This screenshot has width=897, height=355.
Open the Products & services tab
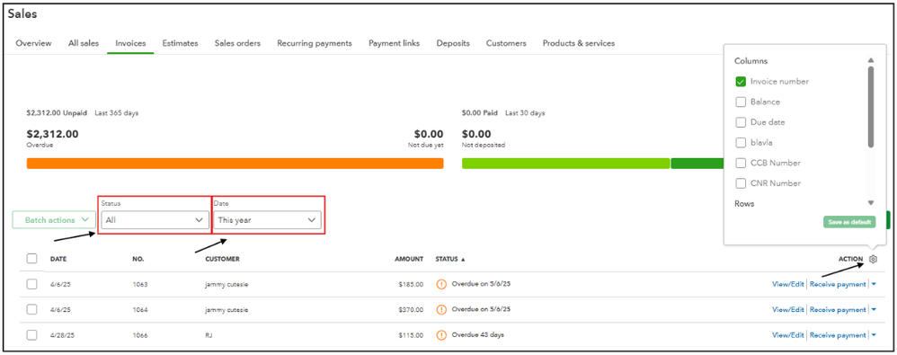579,43
